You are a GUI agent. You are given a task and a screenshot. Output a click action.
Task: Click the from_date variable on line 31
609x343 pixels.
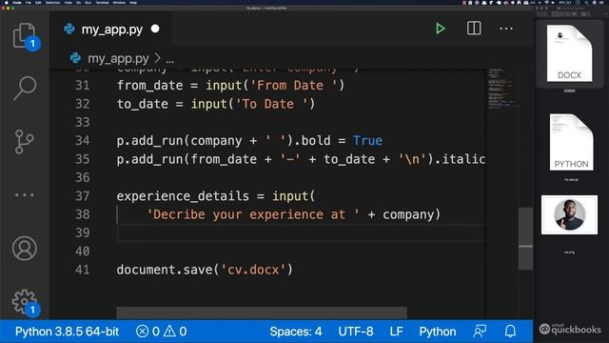coord(149,86)
